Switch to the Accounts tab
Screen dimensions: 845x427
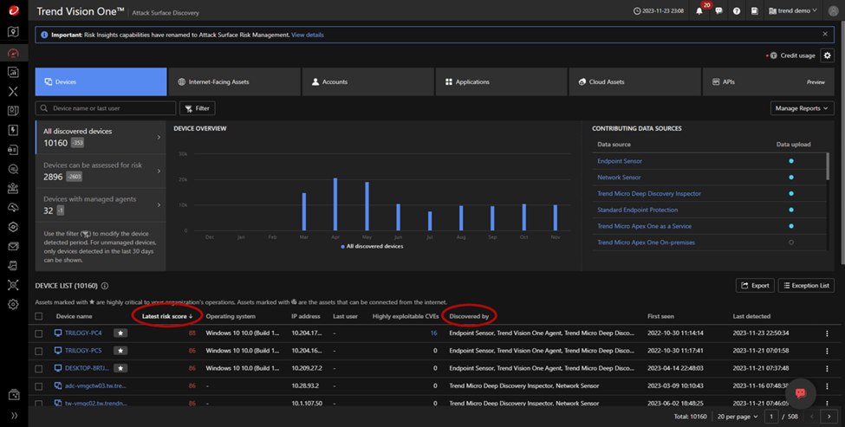pyautogui.click(x=368, y=81)
